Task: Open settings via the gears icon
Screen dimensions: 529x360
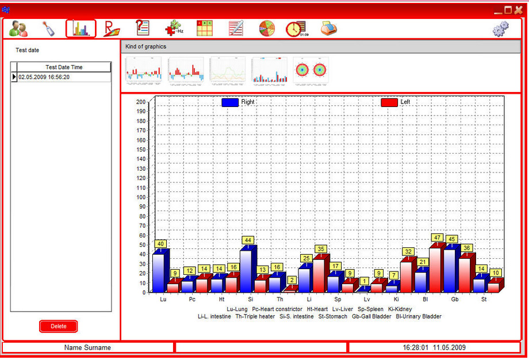Action: pyautogui.click(x=501, y=29)
